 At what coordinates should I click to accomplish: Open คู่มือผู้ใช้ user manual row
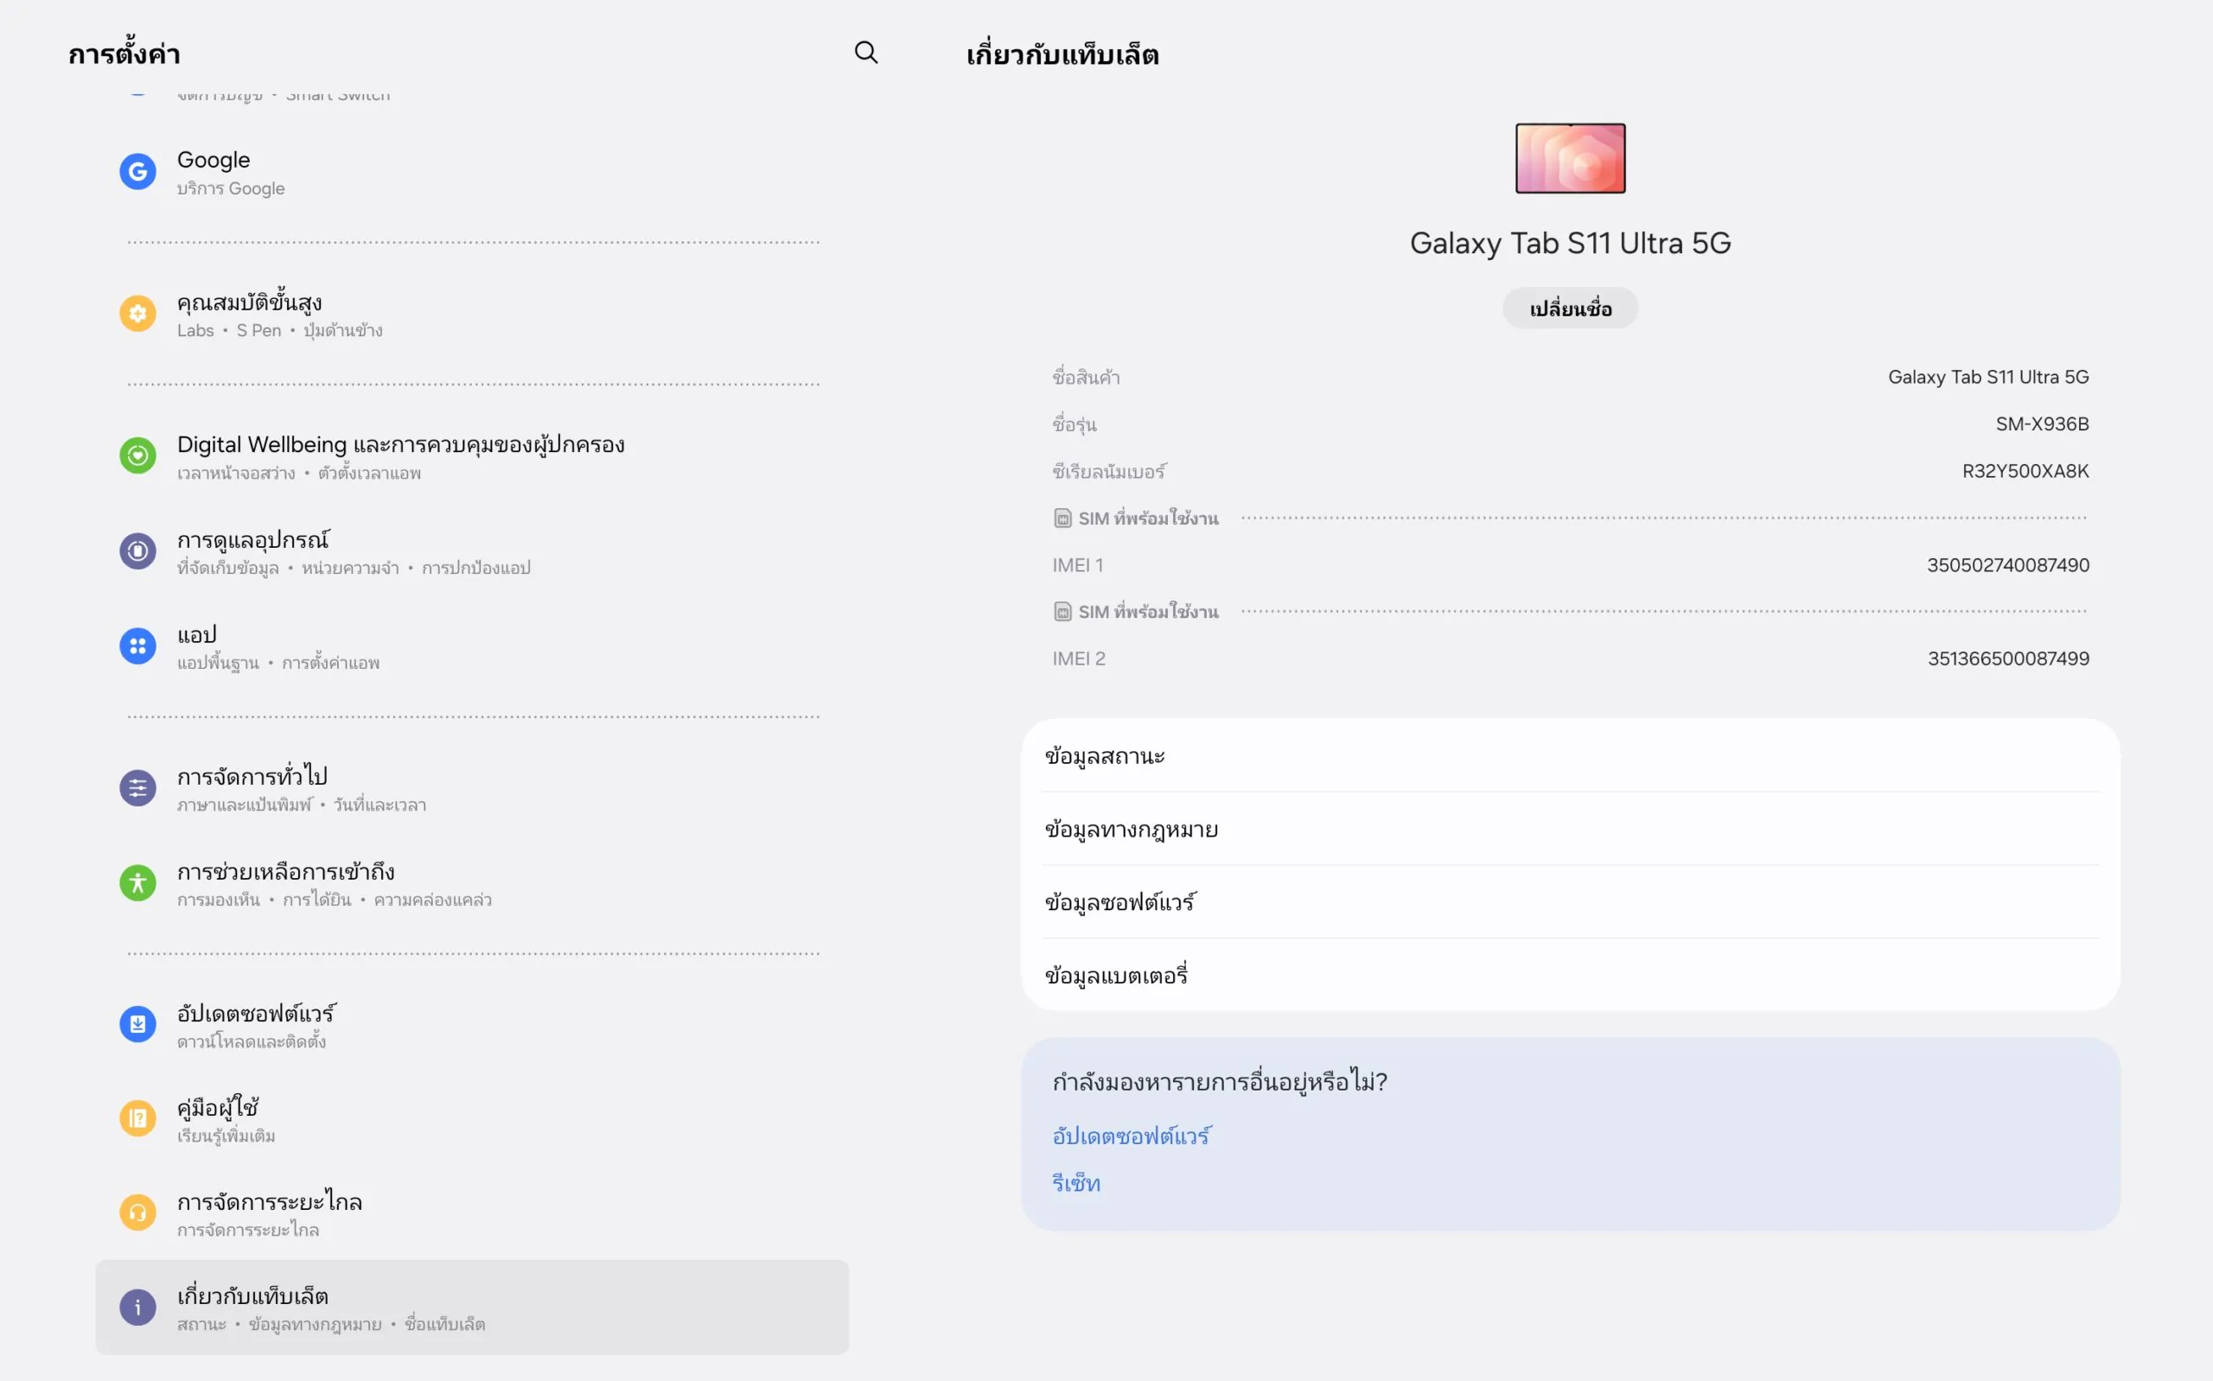tap(472, 1119)
